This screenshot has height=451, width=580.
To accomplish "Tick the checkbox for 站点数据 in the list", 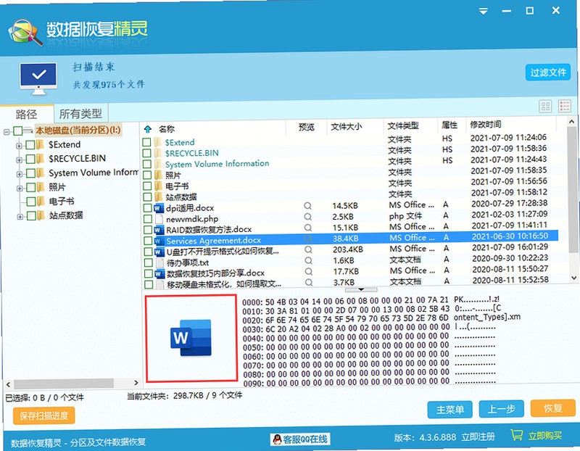I will 147,196.
